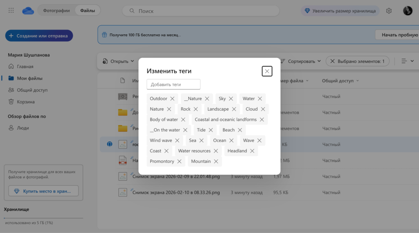This screenshot has width=419, height=233.
Task: Remove the Sky tag
Action: coord(231,99)
